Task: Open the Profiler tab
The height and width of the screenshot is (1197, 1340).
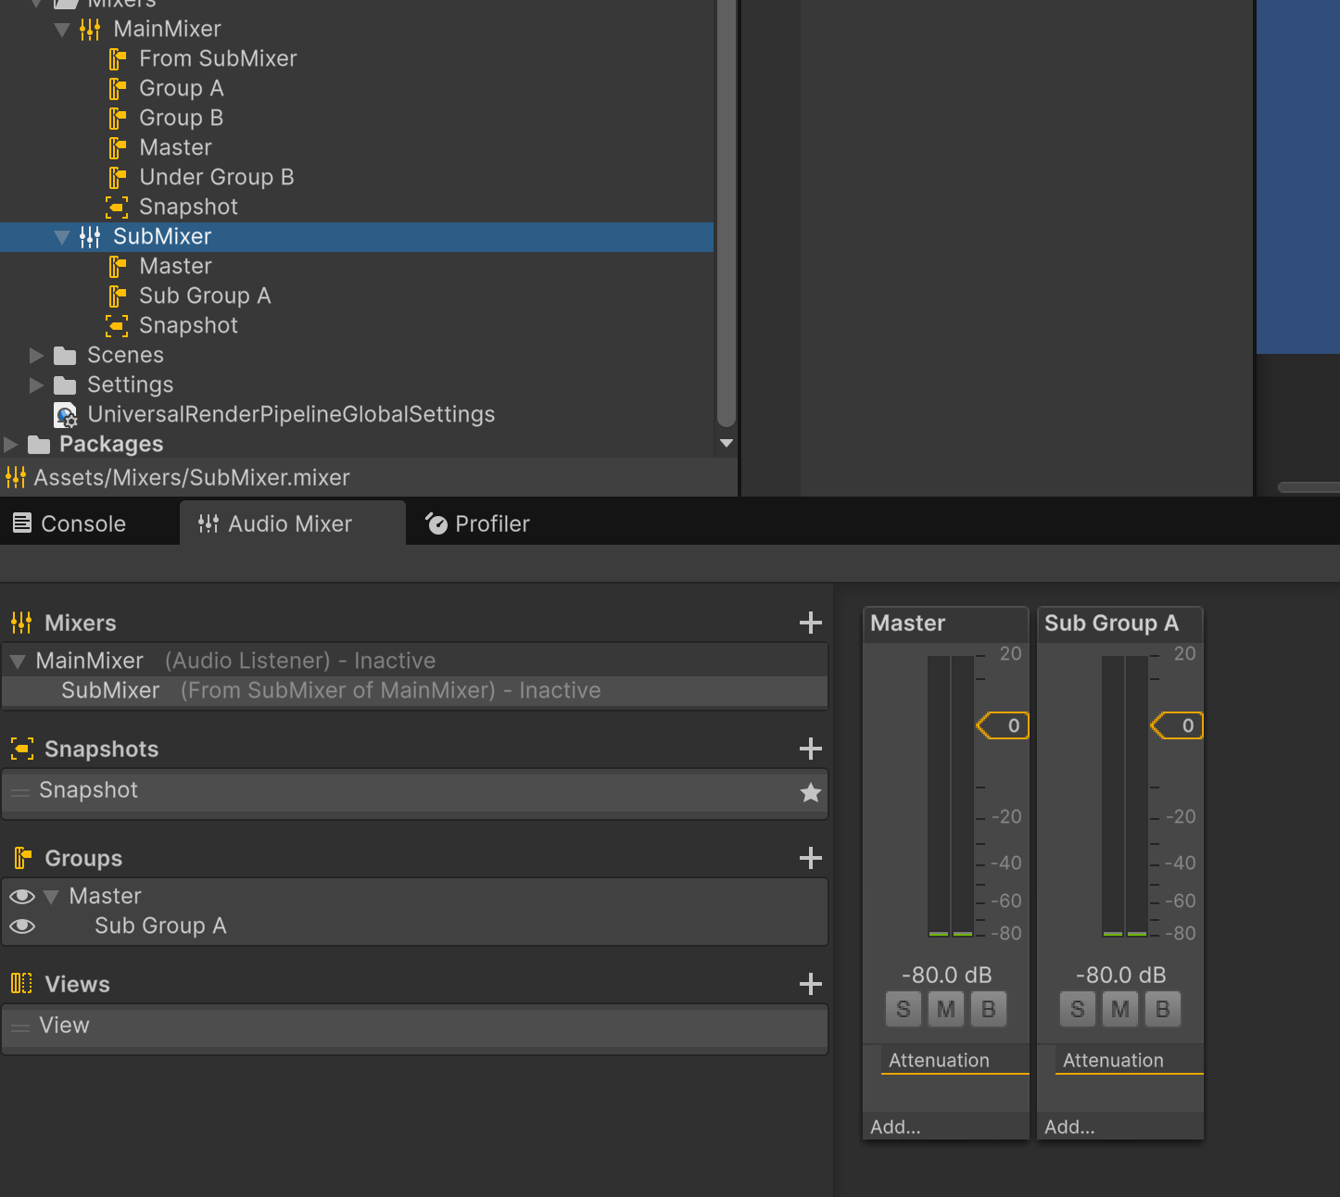Action: point(477,523)
